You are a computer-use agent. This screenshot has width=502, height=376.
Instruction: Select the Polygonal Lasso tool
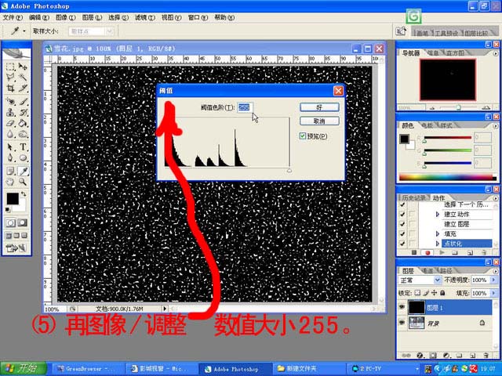[10, 77]
